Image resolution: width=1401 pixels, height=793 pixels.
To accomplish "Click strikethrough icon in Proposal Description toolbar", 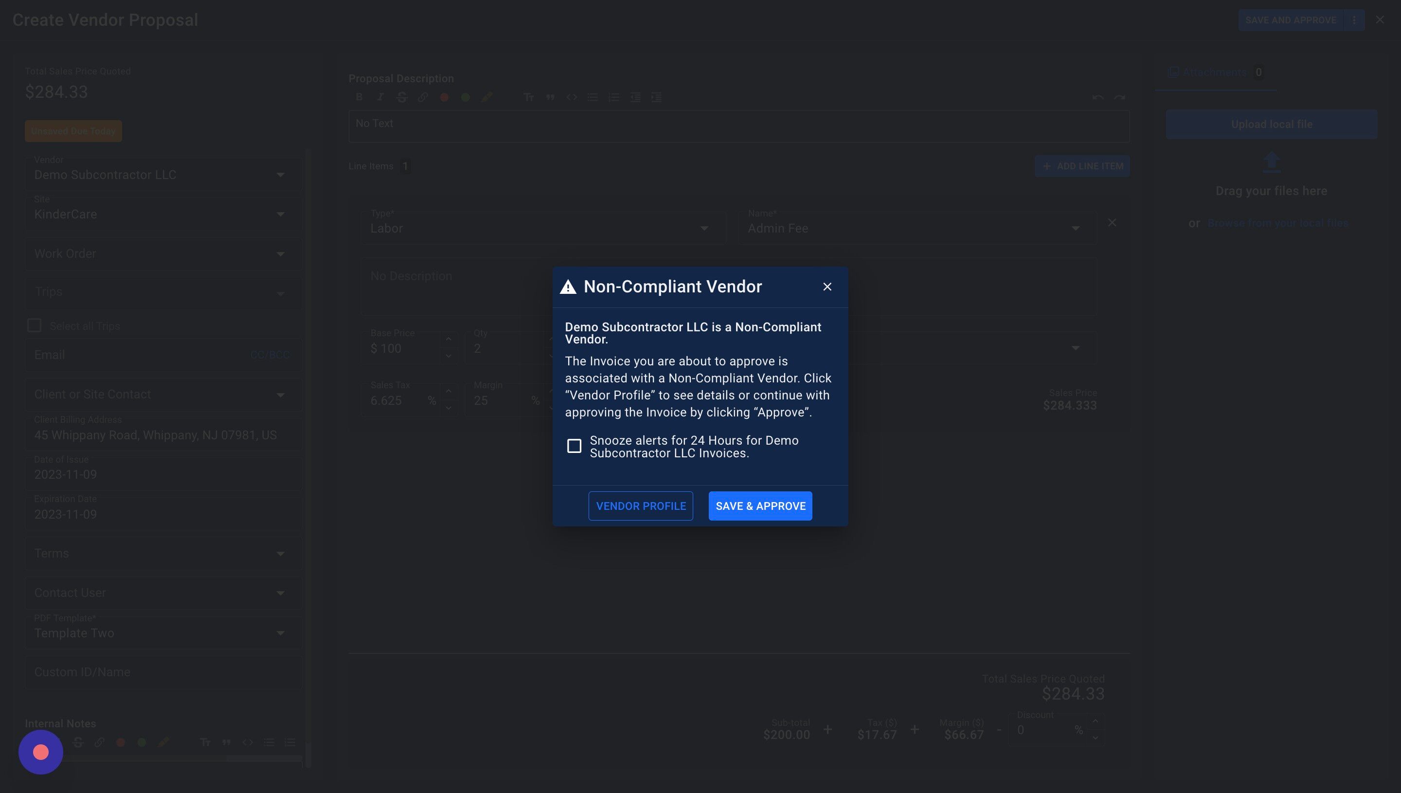I will pyautogui.click(x=402, y=97).
